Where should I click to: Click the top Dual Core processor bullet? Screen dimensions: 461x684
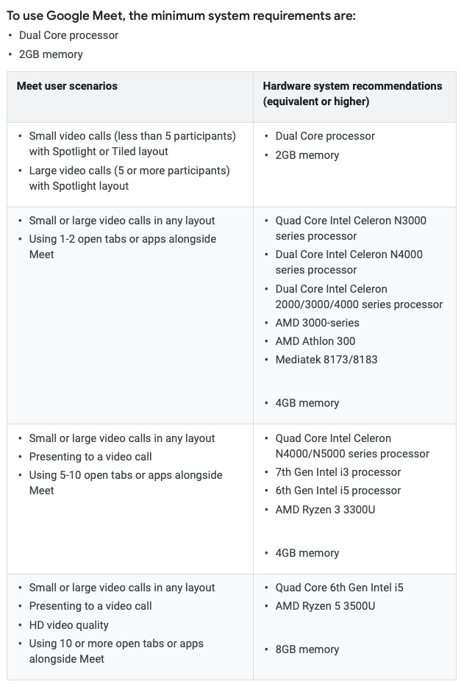[x=68, y=35]
